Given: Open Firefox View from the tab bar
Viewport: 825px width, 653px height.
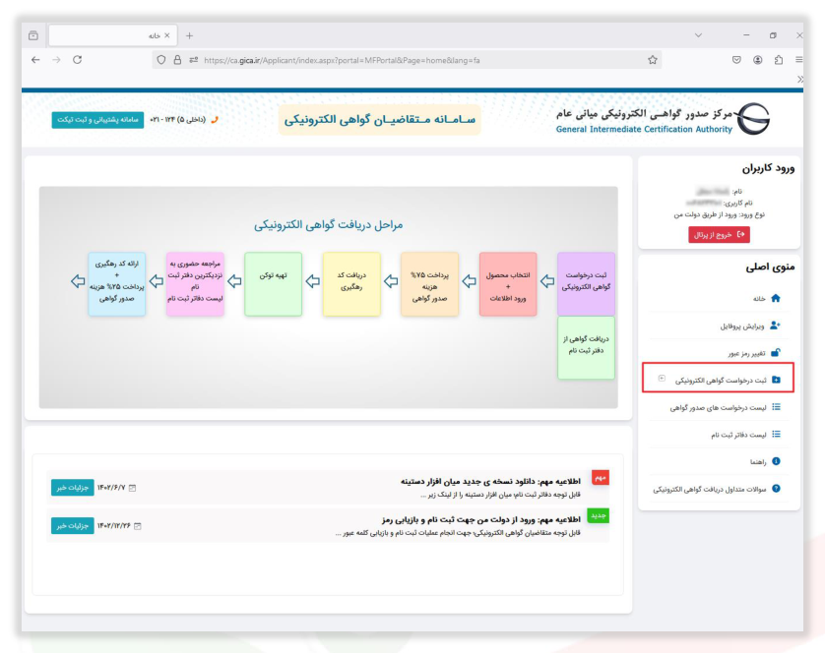Looking at the screenshot, I should point(33,35).
